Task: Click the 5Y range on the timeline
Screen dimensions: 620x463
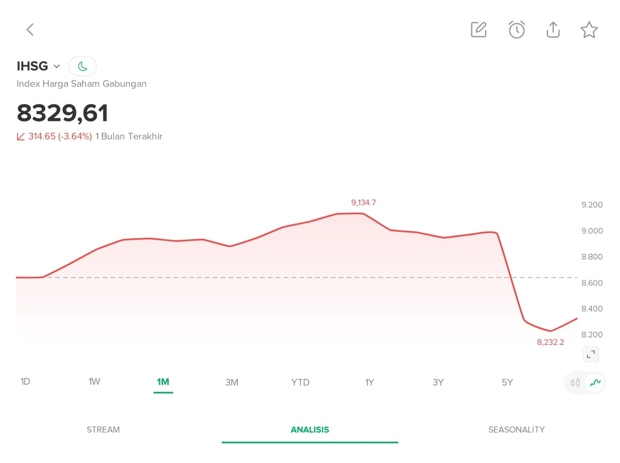Action: point(508,382)
